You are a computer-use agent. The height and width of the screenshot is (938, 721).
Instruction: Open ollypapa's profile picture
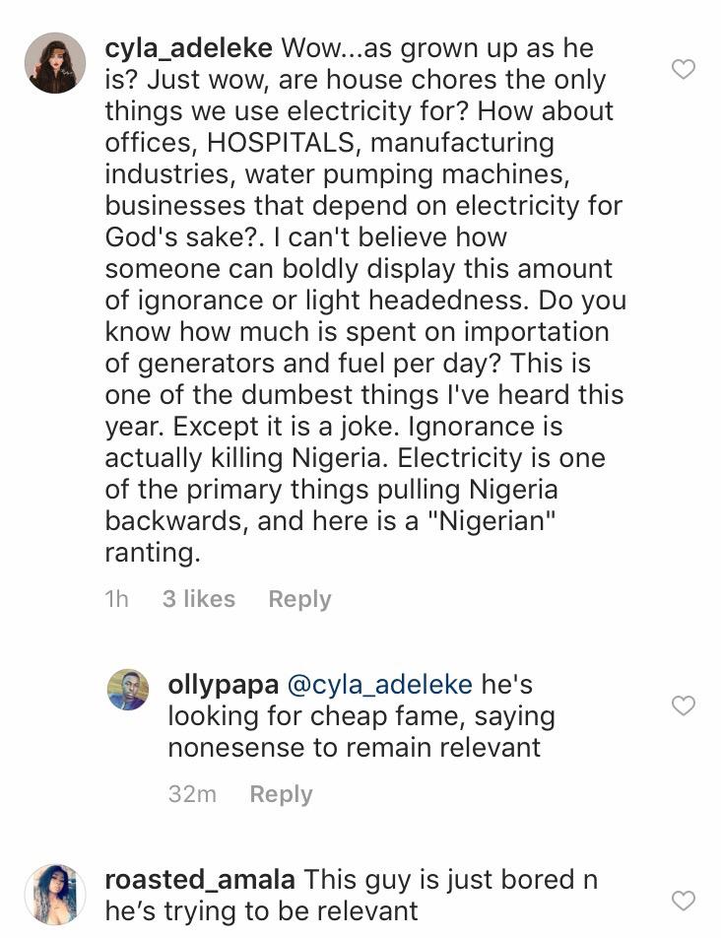(128, 690)
